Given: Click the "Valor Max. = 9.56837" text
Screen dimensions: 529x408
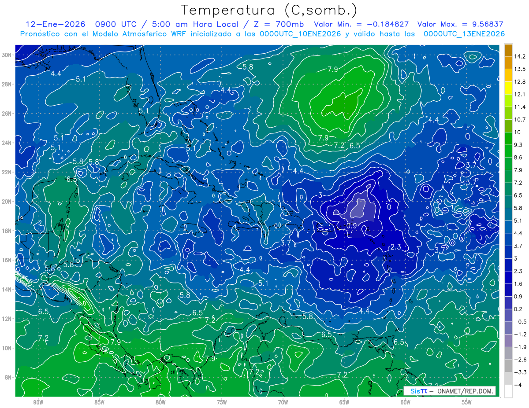Looking at the screenshot, I should (460, 24).
